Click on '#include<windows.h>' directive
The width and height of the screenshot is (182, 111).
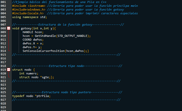click(x=29, y=10)
